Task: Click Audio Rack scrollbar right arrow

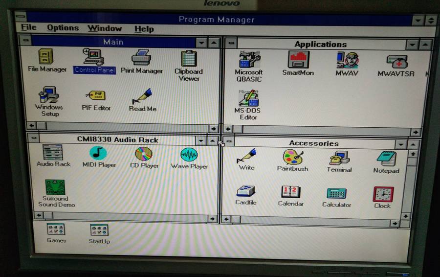Action: pos(213,219)
